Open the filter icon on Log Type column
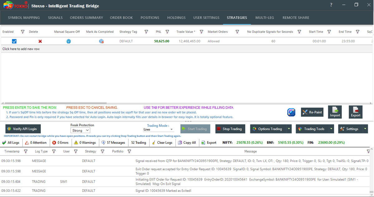 54,151
